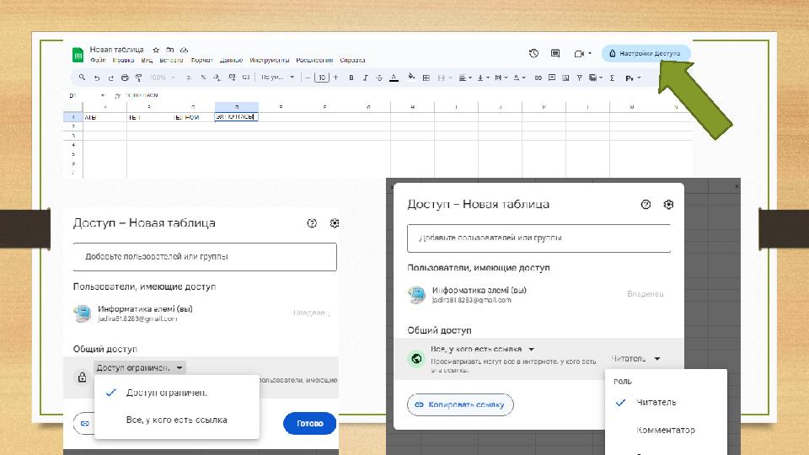Click column D header
The height and width of the screenshot is (455, 809).
pos(236,107)
